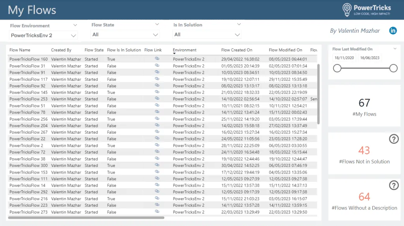
Task: Open flow link for PowerTricksFlow 92
Action: (x=157, y=85)
